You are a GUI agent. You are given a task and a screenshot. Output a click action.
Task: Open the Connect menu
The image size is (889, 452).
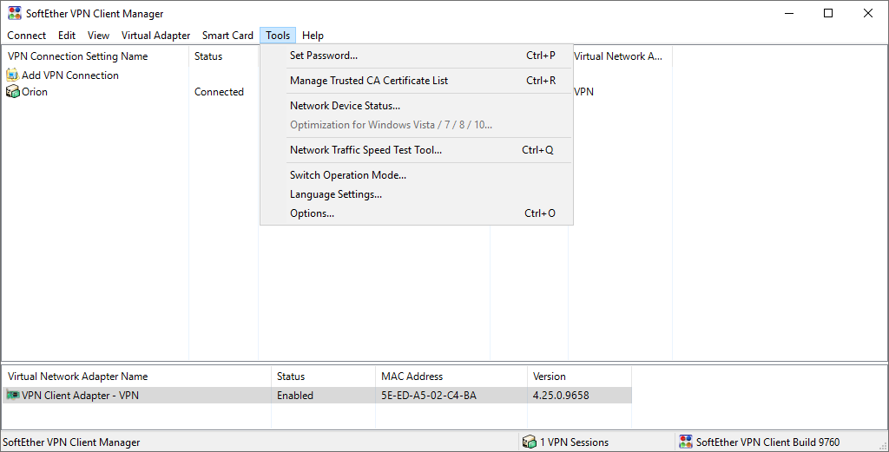[x=27, y=36]
